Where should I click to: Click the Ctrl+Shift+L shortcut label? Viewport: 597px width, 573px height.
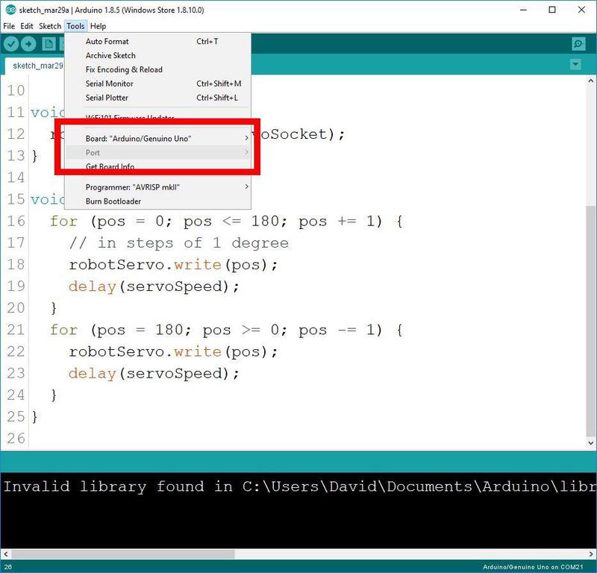217,98
